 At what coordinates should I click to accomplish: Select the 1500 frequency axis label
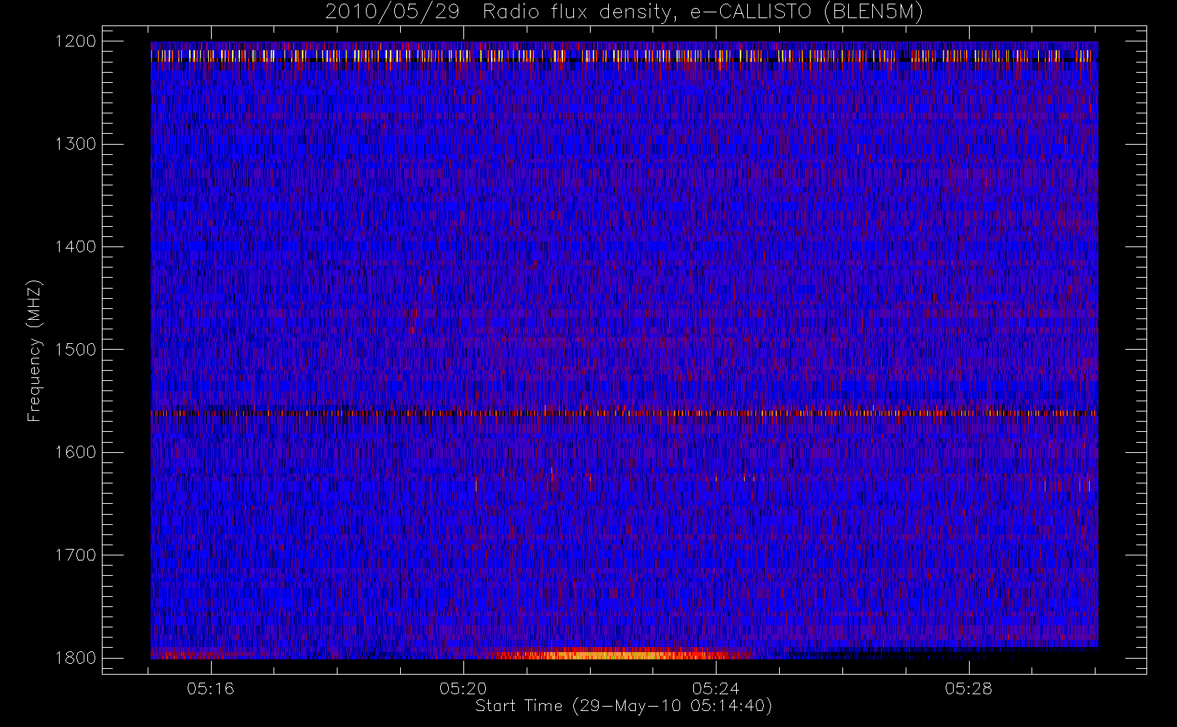coord(76,350)
